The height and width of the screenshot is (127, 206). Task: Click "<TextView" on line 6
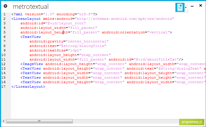tap(31, 37)
